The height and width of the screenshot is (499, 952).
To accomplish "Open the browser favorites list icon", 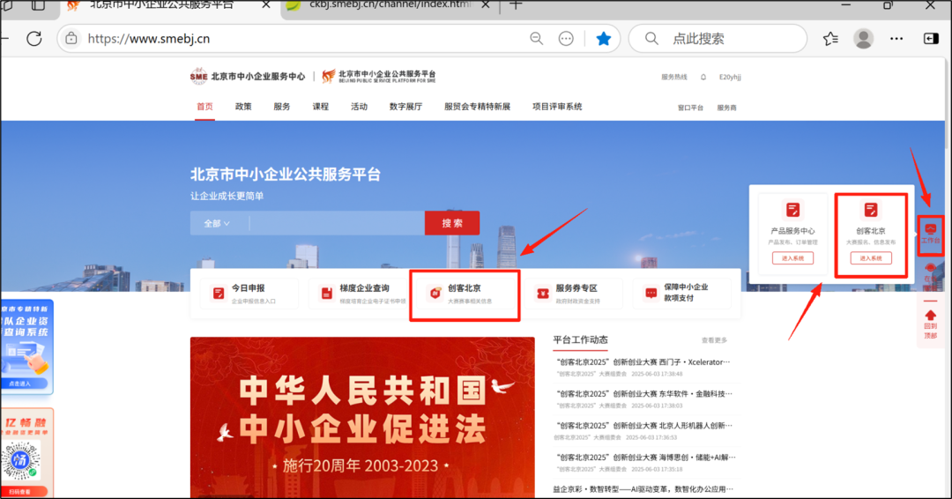I will click(x=830, y=39).
